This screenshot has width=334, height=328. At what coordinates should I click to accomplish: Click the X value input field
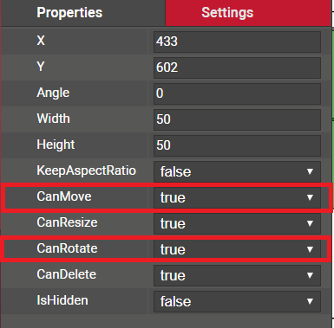coord(237,42)
